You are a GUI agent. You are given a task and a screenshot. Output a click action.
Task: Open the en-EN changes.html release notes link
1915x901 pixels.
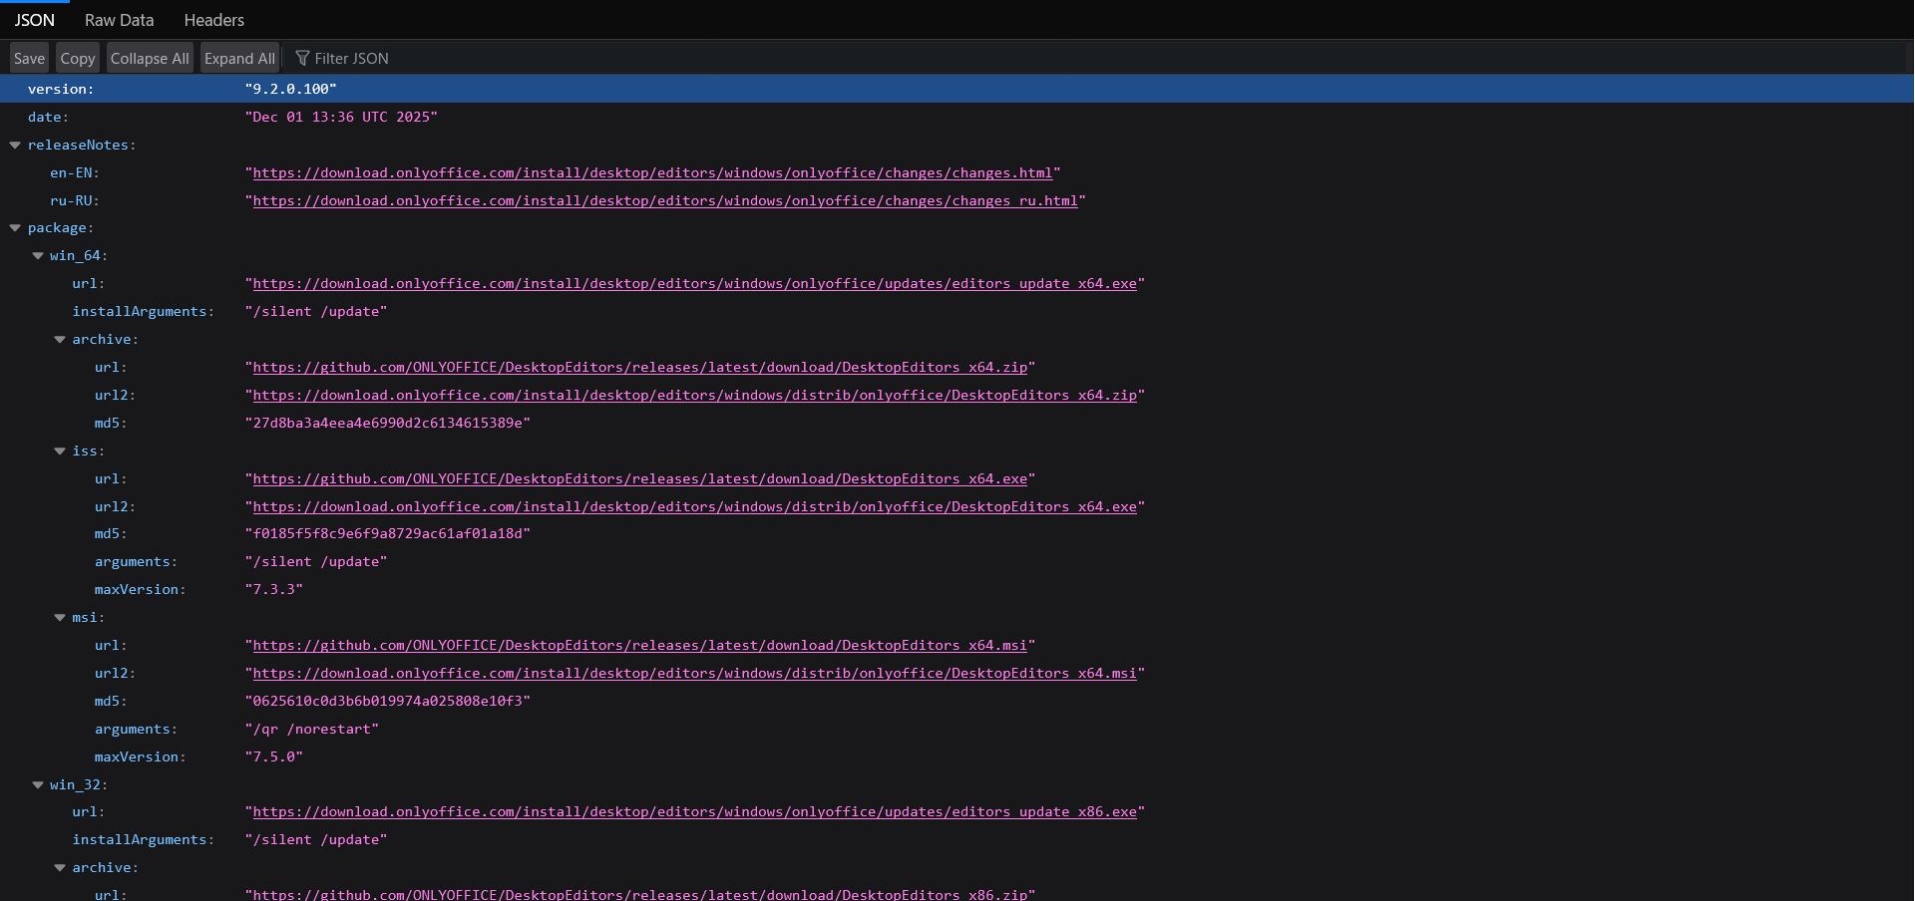point(652,173)
